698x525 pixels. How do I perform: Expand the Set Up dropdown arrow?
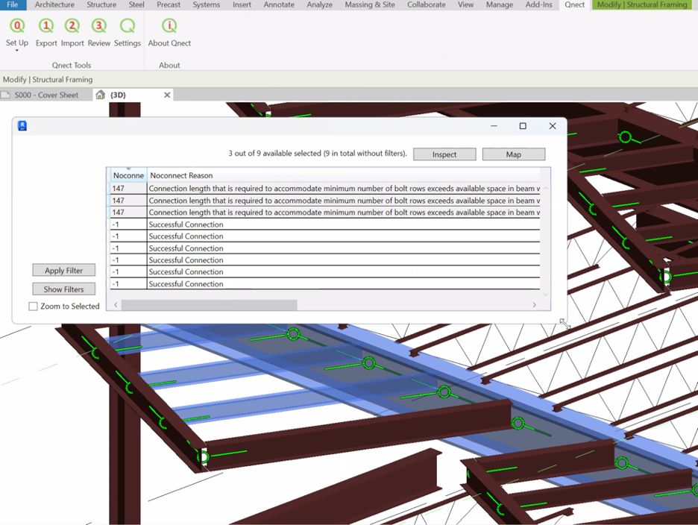point(17,51)
